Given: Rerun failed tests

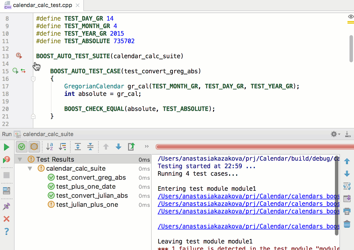Looking at the screenshot, I should 7,160.
